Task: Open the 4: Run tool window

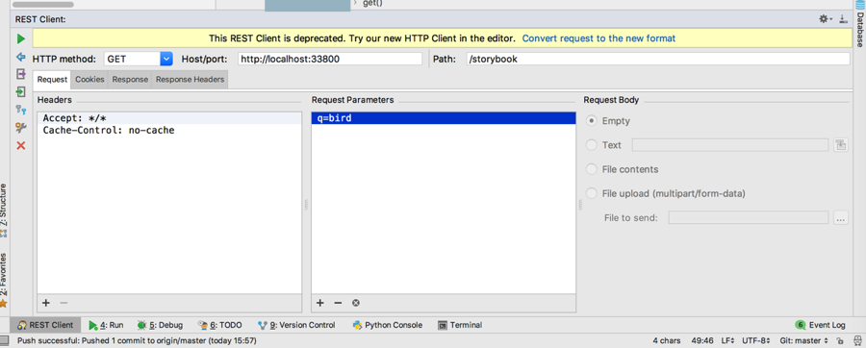Action: pyautogui.click(x=106, y=325)
